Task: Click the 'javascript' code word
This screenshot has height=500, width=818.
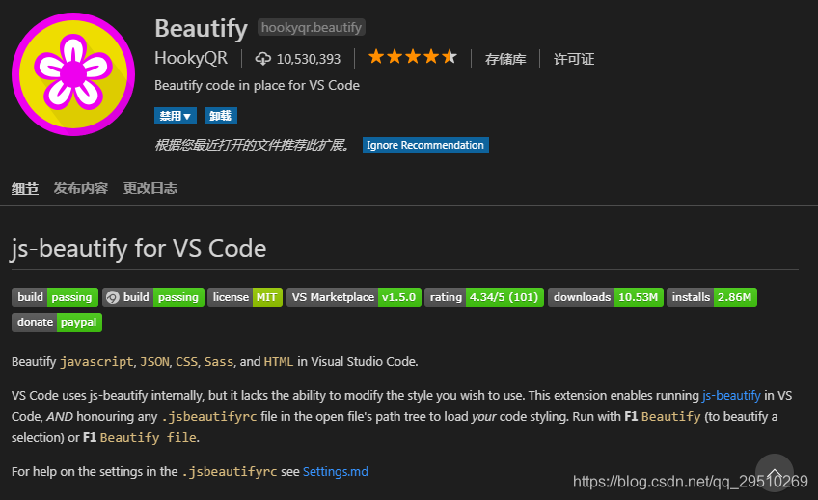Action: [96, 362]
